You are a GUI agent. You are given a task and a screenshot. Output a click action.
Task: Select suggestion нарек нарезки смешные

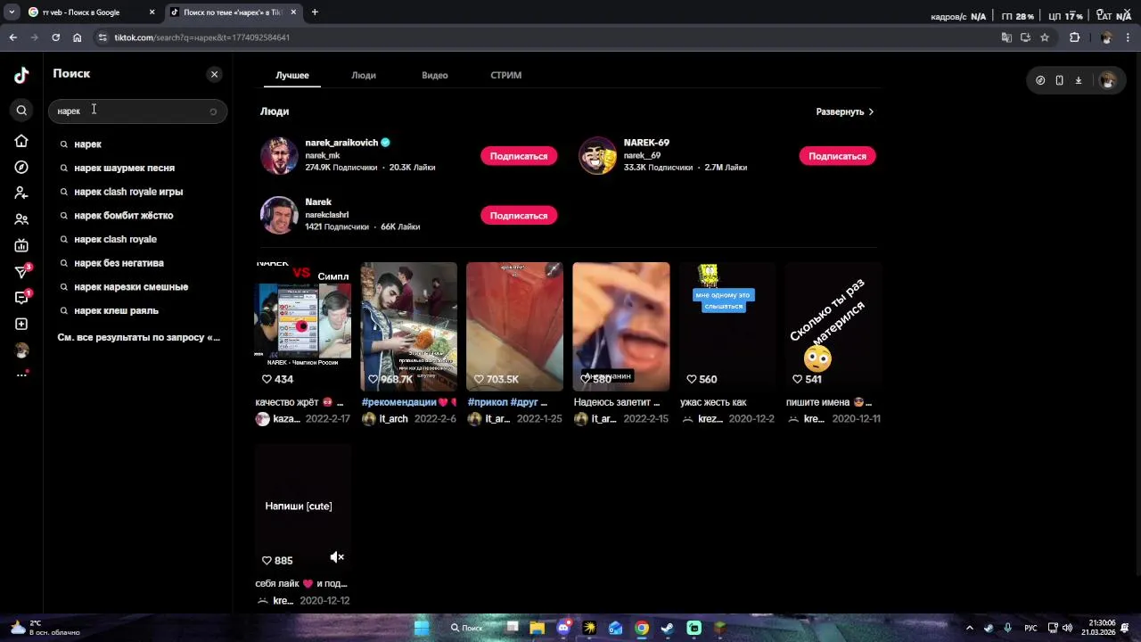(131, 287)
